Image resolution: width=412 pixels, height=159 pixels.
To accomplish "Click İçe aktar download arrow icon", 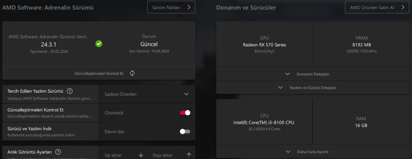I will click(x=141, y=155).
